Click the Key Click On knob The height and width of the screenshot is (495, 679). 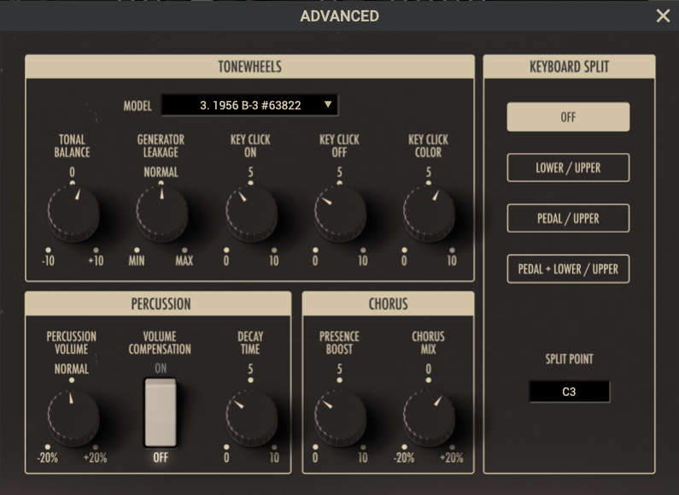(x=251, y=213)
